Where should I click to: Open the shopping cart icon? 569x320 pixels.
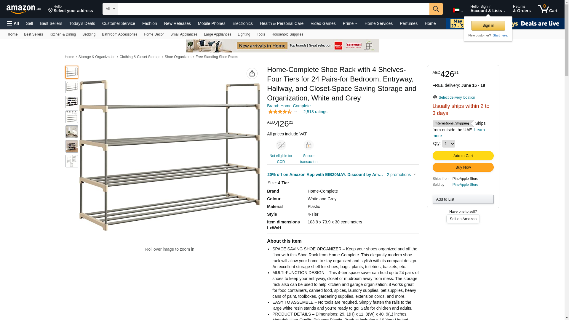point(547,9)
